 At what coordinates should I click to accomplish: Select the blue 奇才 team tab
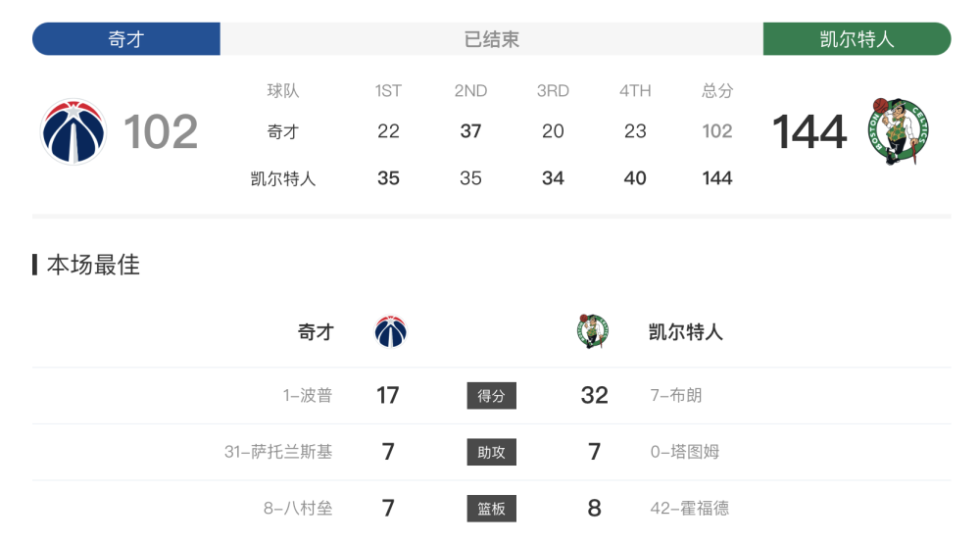[x=126, y=39]
